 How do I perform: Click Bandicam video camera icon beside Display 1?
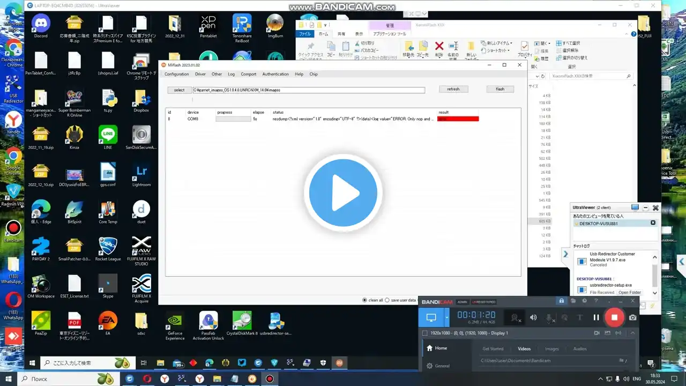(x=596, y=333)
